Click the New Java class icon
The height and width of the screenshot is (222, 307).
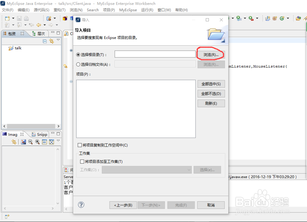(x=282, y=18)
